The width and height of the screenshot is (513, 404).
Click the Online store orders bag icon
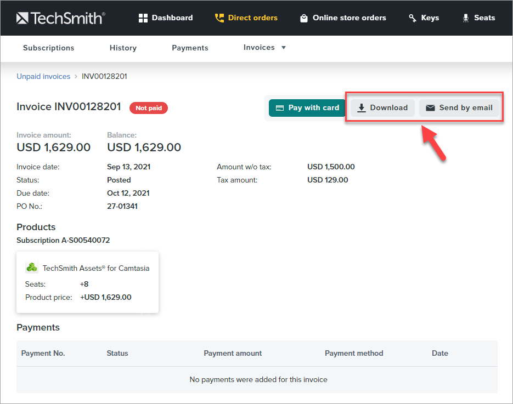(304, 18)
